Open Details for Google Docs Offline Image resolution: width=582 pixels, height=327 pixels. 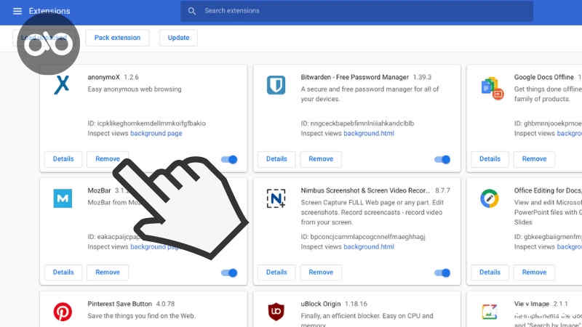pyautogui.click(x=490, y=159)
